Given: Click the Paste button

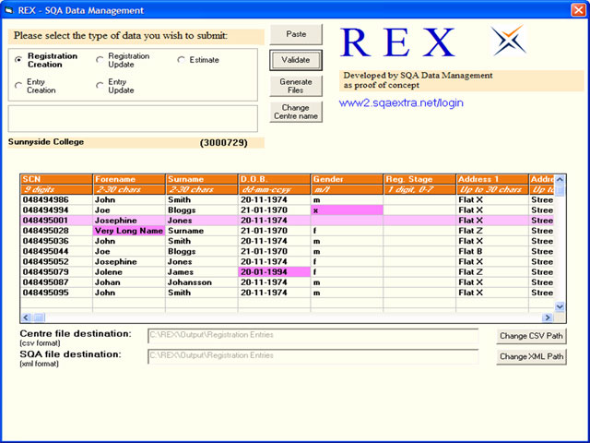Looking at the screenshot, I should click(x=296, y=34).
